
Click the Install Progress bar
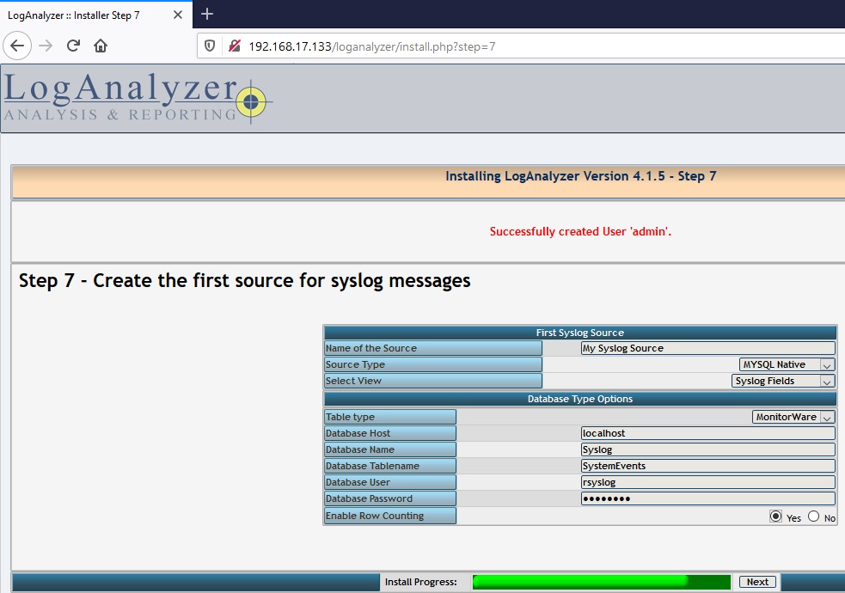coord(602,582)
